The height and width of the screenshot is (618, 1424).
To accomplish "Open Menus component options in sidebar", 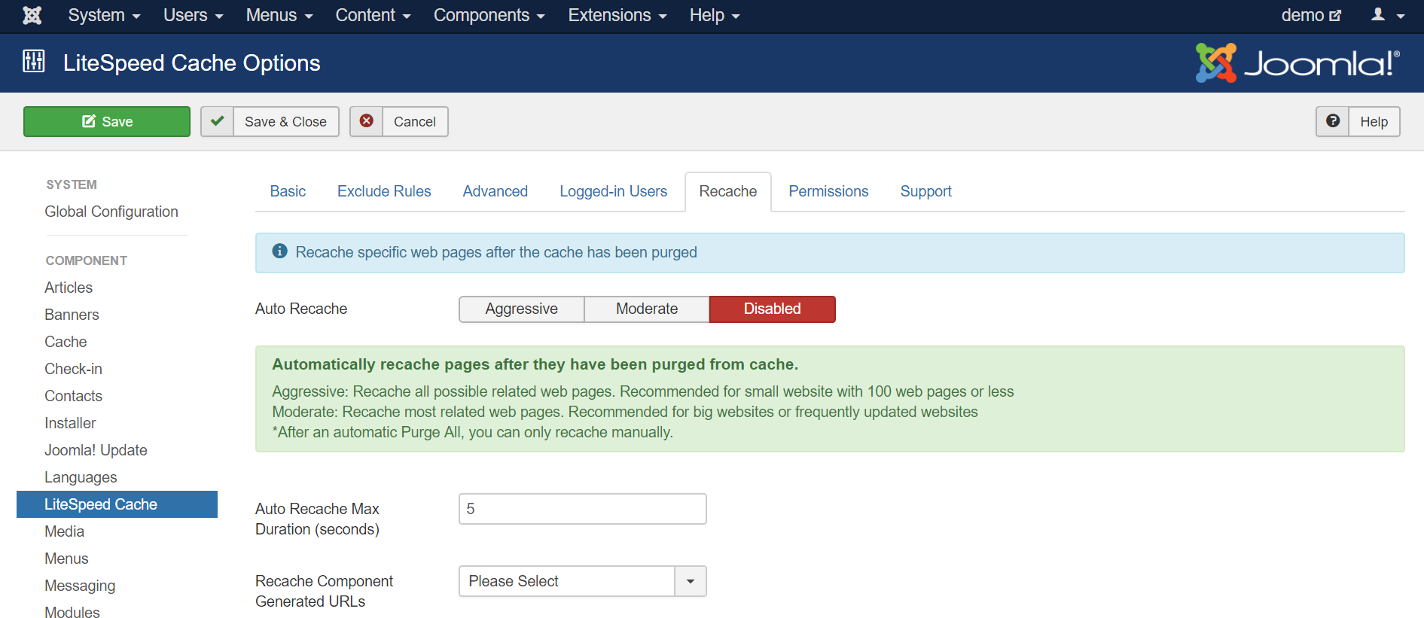I will 66,559.
